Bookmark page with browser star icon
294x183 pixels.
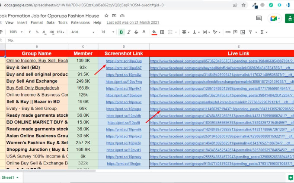pyautogui.click(x=243, y=5)
